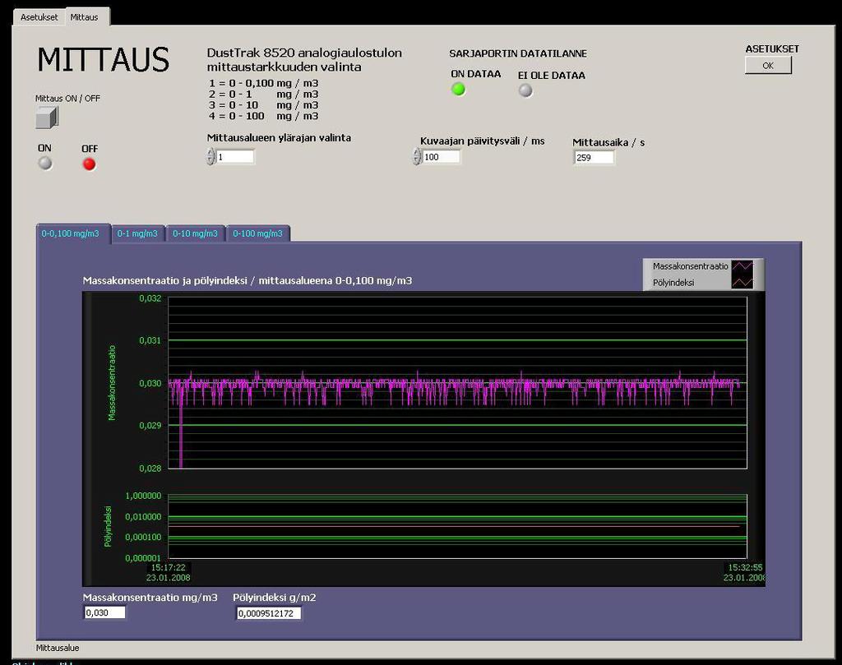Click the Mittausalueen ylärajan valinta stepper arrows

click(x=210, y=157)
